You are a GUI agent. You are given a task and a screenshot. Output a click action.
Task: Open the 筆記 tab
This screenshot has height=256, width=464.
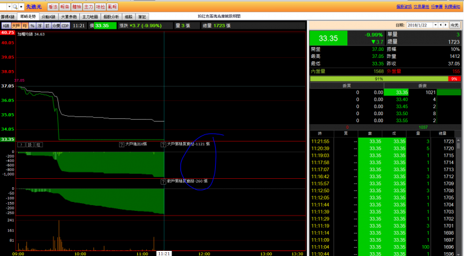[x=142, y=17]
